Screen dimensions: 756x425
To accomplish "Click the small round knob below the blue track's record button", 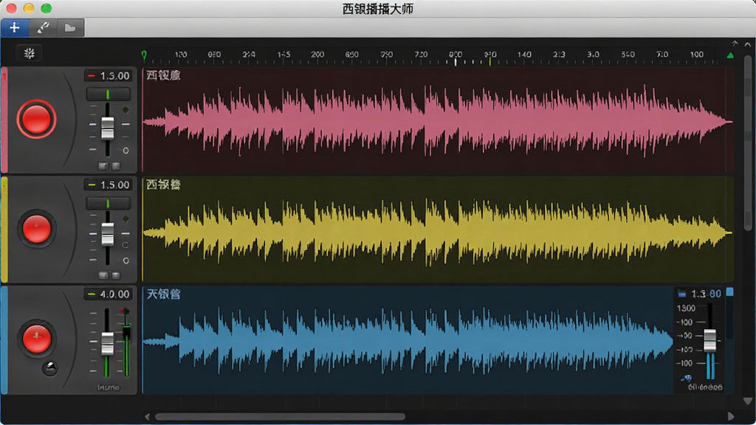I will click(x=49, y=368).
